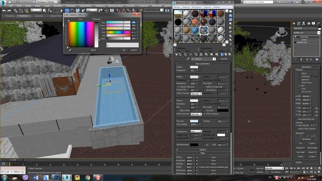The width and height of the screenshot is (322, 181).
Task: Open the selection filter dropdown in toolbar
Action: pos(36,10)
